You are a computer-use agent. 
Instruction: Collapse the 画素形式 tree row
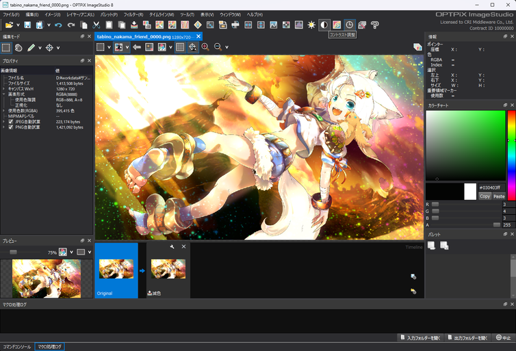[3, 94]
